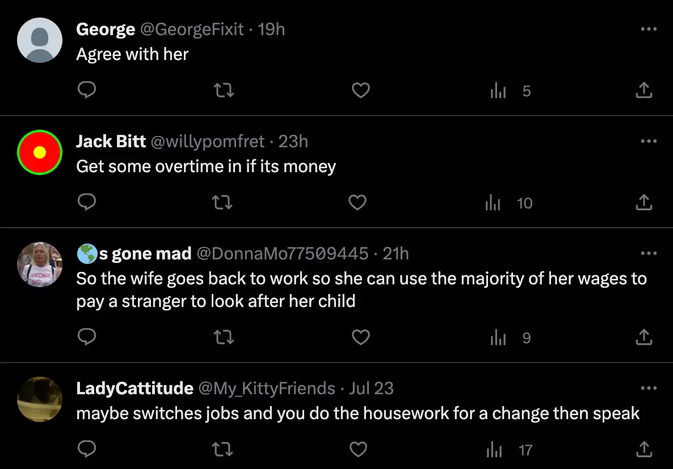
Task: Share LadyCattitude's tweet
Action: pyautogui.click(x=643, y=450)
